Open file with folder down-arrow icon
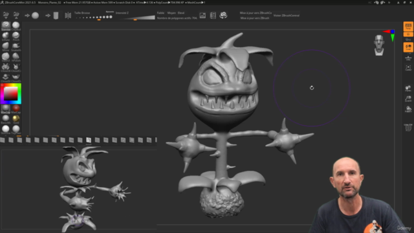 [6, 16]
